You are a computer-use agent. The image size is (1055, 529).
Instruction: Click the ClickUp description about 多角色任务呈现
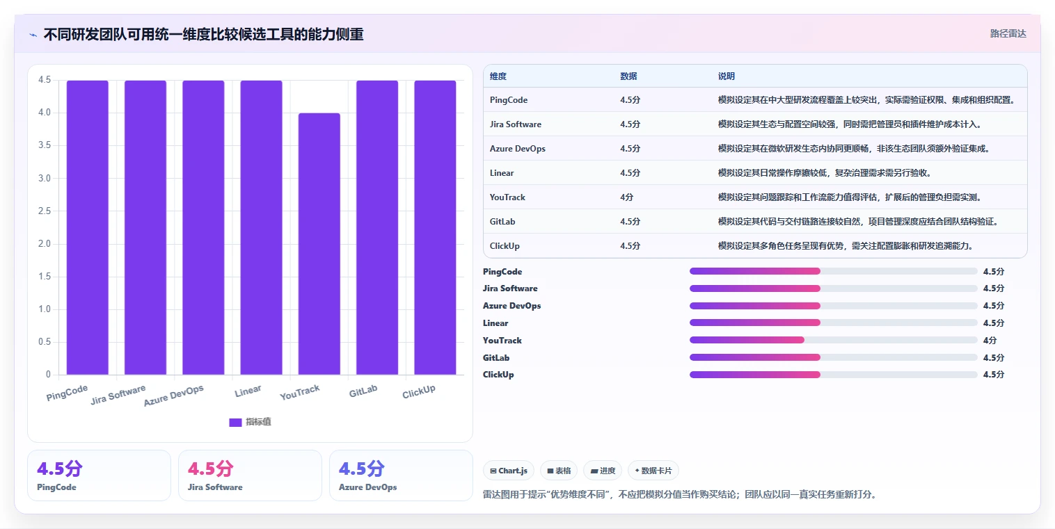[x=846, y=246]
